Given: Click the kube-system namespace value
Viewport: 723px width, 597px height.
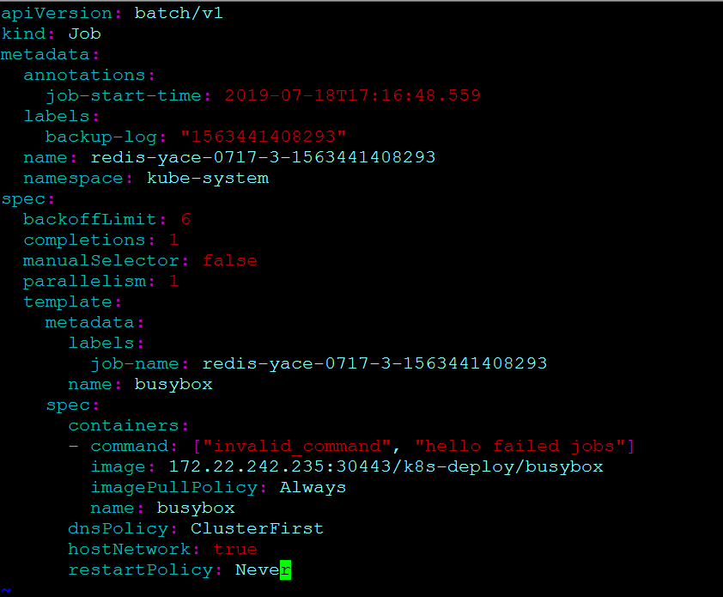Looking at the screenshot, I should click(196, 178).
